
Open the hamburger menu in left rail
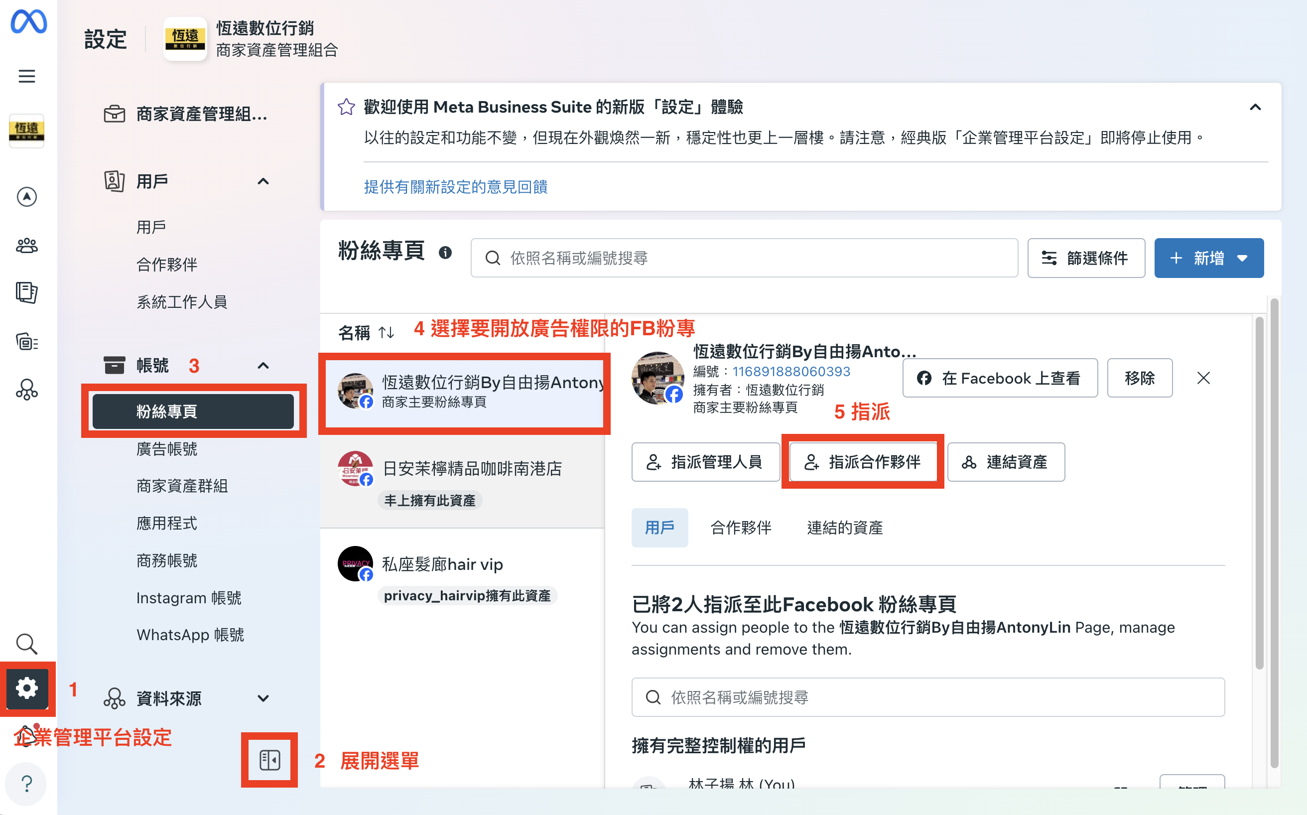(x=26, y=76)
